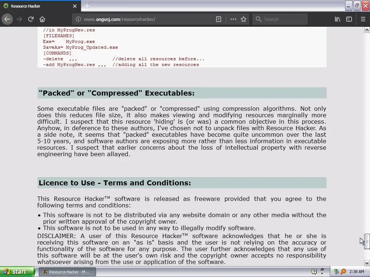370x277 pixels.
Task: Click the help question-mark tray icon
Action: [x=314, y=272]
